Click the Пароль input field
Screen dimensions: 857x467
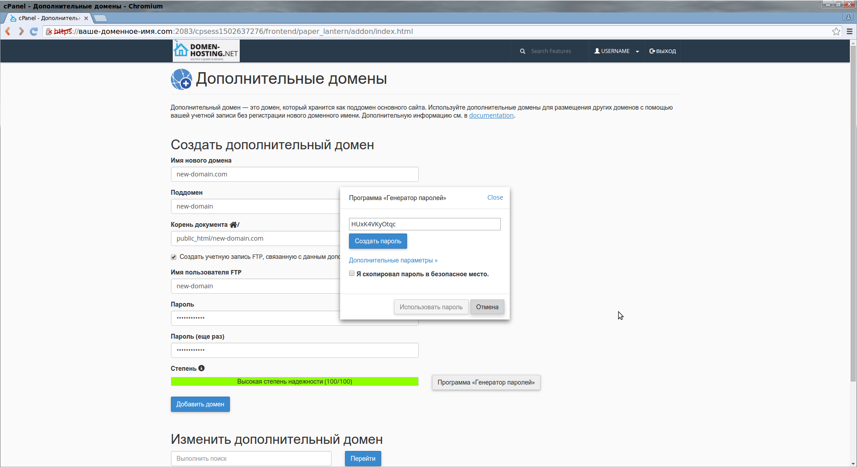(x=255, y=318)
